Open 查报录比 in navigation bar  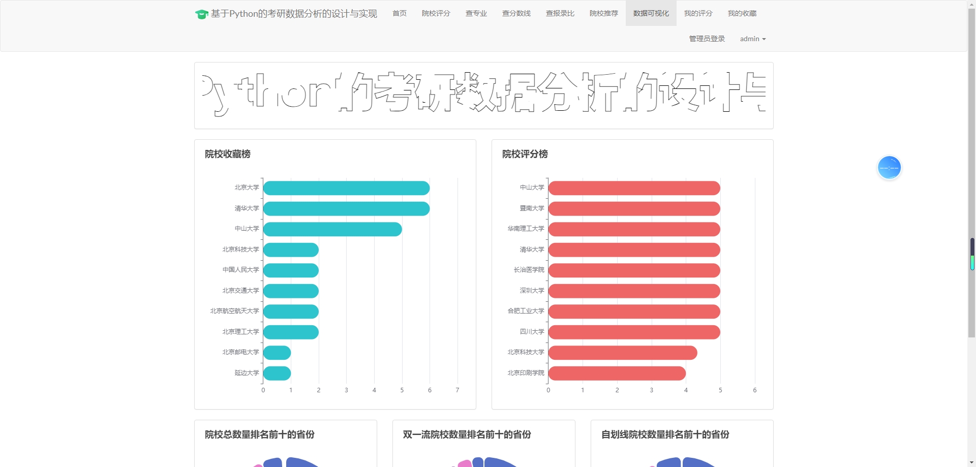coord(560,13)
